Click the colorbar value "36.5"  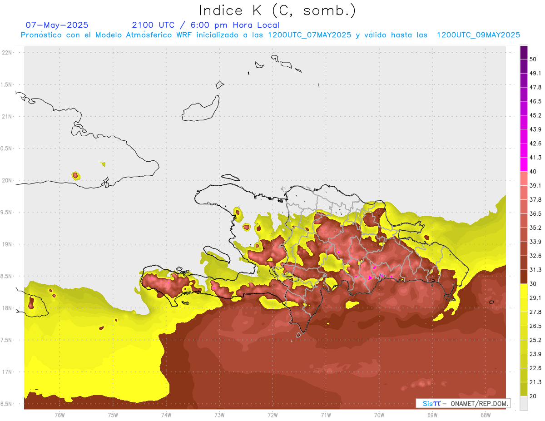tap(535, 214)
